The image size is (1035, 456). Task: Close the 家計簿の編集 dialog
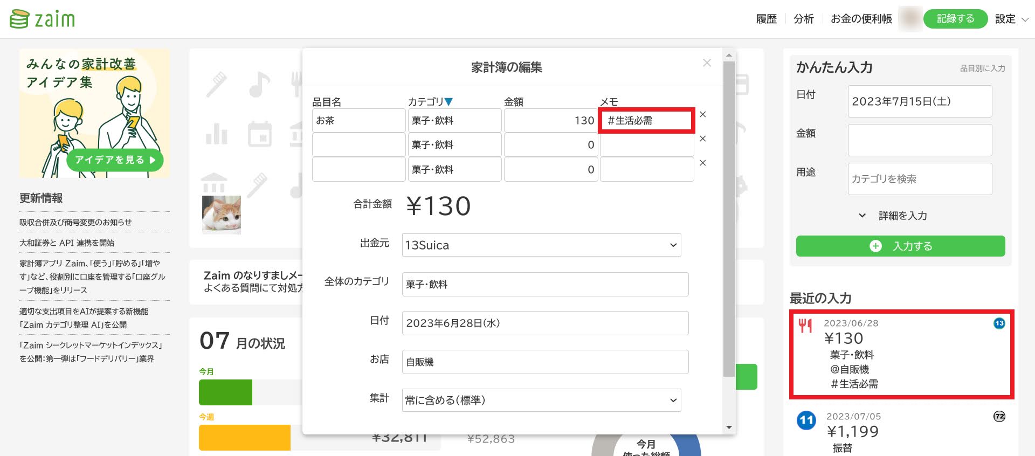click(x=707, y=63)
